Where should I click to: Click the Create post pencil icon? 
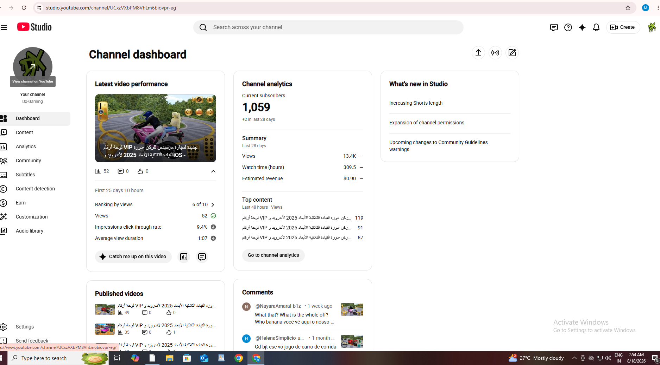point(512,53)
